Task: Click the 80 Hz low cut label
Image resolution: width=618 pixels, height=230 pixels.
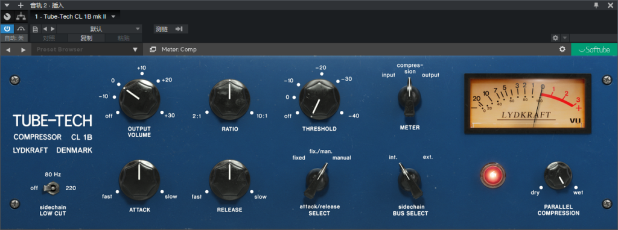Action: 53,174
